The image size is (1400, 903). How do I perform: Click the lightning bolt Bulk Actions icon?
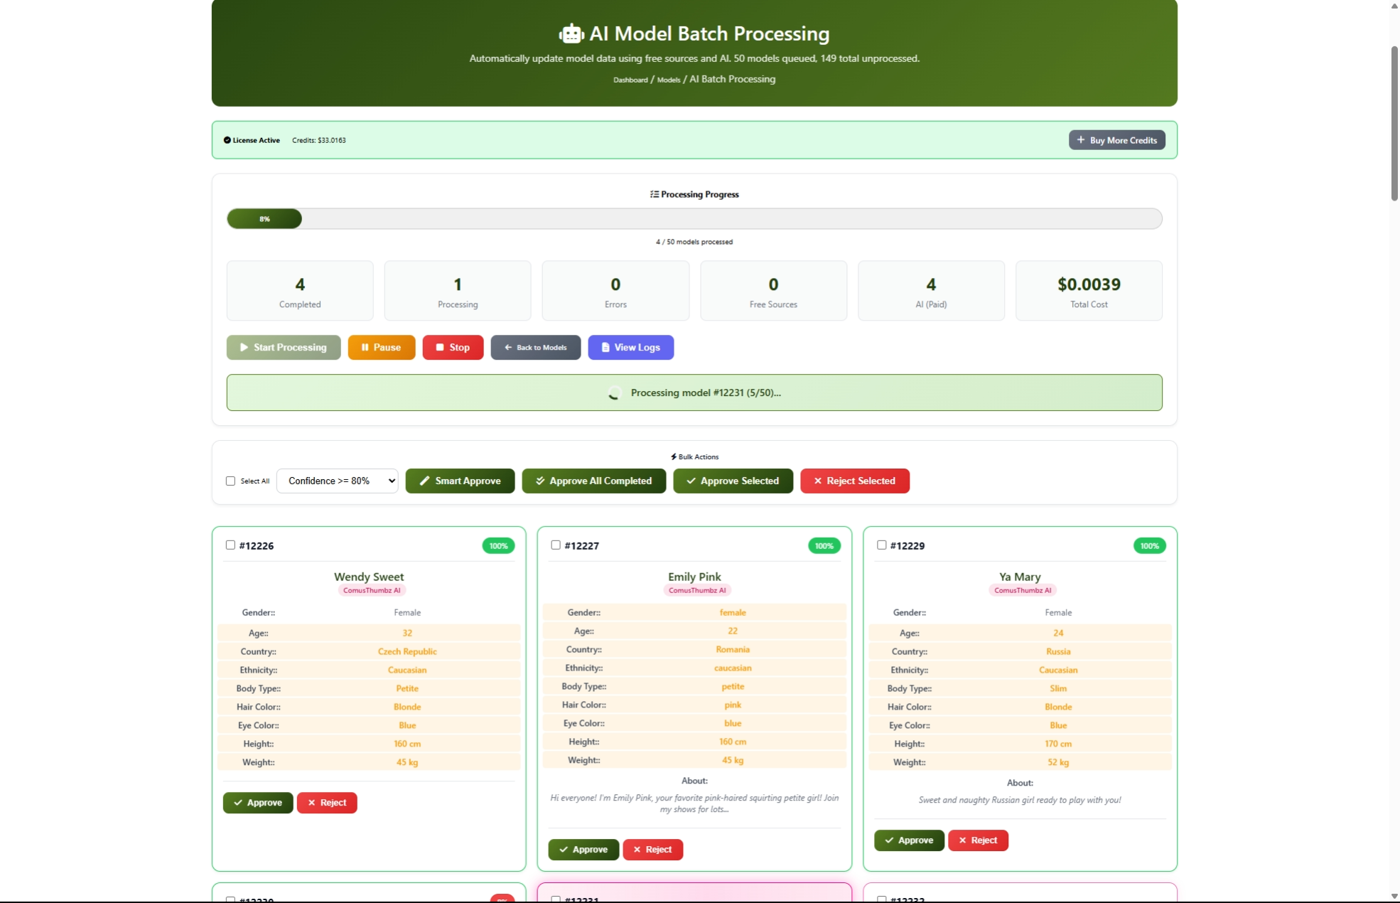(x=672, y=456)
